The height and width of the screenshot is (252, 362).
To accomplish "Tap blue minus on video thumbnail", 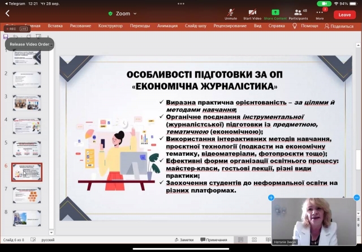I will tap(357, 198).
